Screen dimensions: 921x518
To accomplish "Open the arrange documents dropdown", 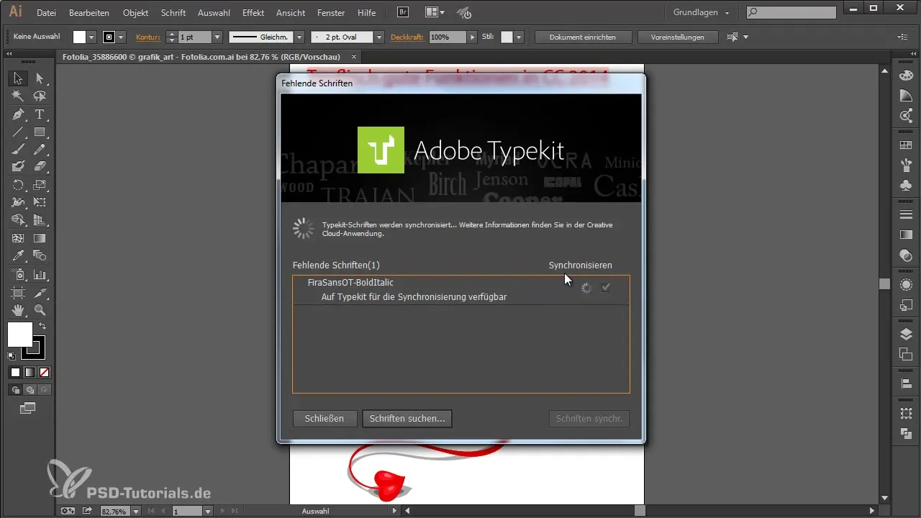I will click(x=434, y=12).
